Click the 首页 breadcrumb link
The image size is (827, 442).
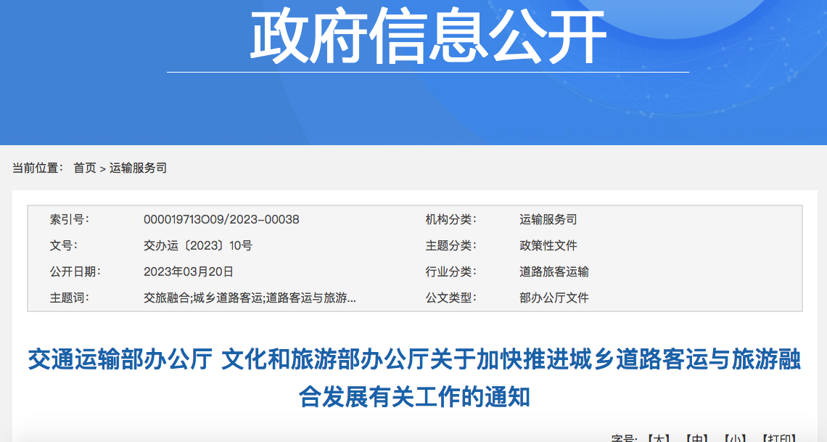(x=84, y=168)
